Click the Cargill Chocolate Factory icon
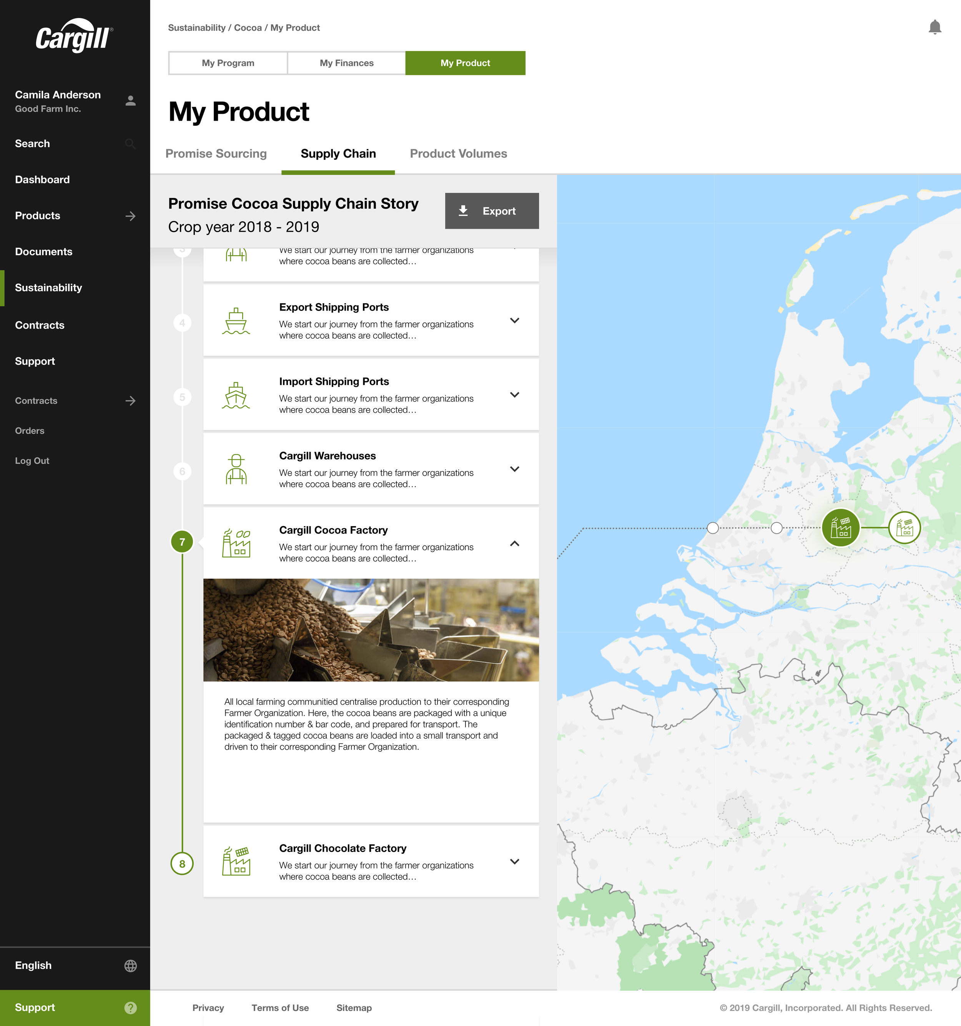 point(236,862)
